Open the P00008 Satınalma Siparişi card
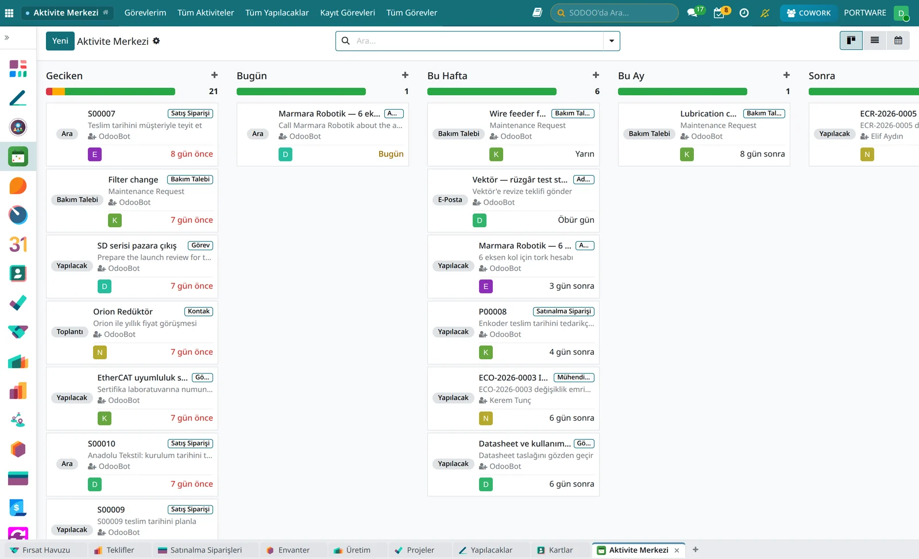 513,332
